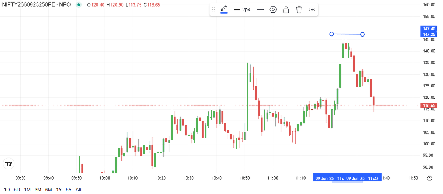
Task: Grab the drawing toolbar drag handle
Action: [213, 10]
